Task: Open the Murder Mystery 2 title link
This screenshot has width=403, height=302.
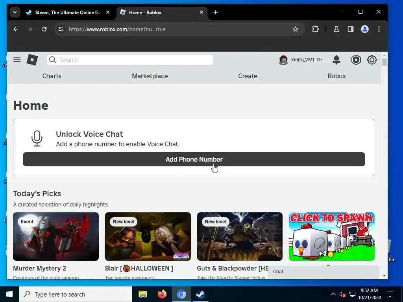Action: tap(39, 268)
